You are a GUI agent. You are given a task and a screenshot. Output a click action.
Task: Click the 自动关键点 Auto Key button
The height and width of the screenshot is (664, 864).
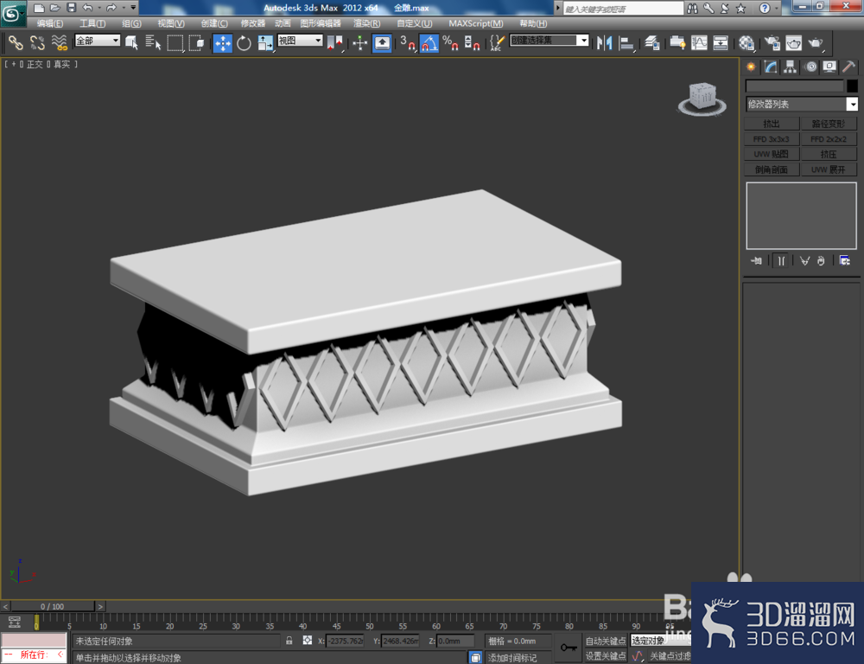[x=606, y=641]
